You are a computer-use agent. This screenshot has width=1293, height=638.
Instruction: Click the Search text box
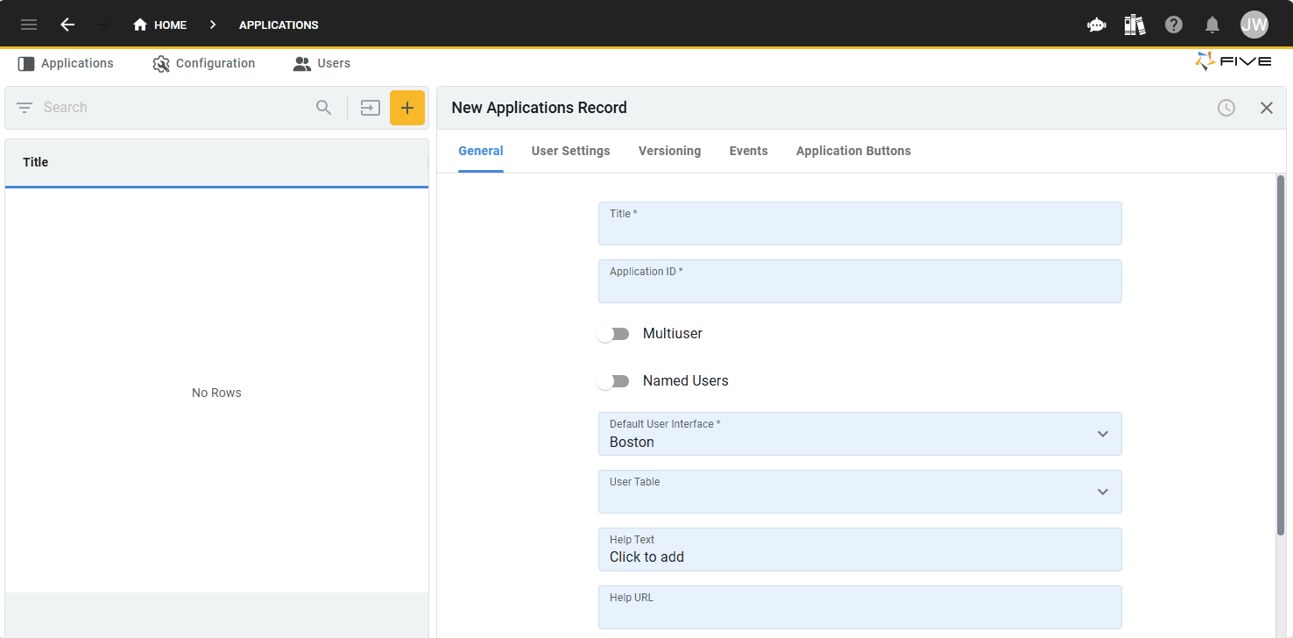tap(175, 108)
